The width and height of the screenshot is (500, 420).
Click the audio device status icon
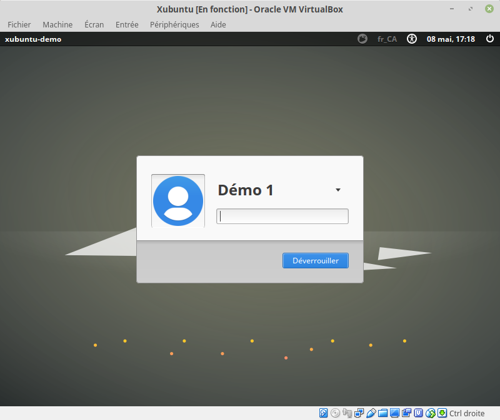click(347, 413)
